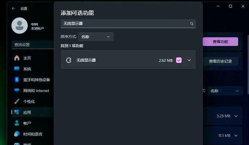Go back with the arrow icon

(x=13, y=8)
